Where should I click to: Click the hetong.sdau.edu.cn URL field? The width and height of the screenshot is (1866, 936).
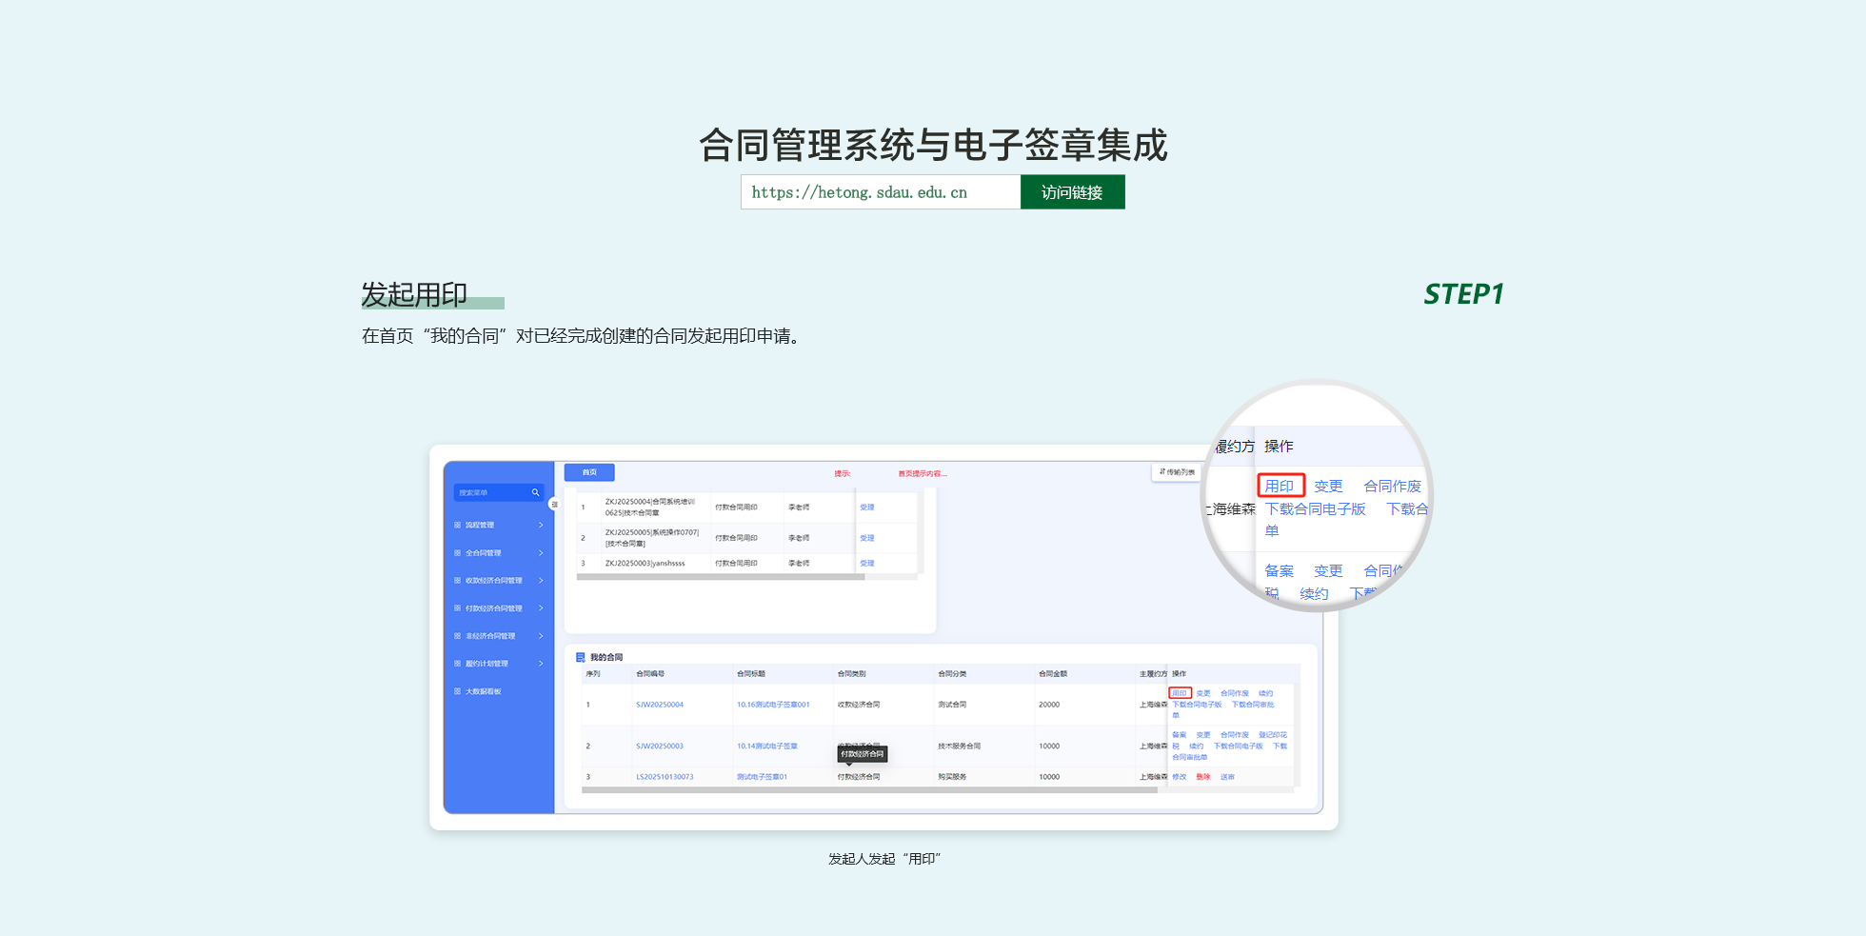tap(880, 192)
